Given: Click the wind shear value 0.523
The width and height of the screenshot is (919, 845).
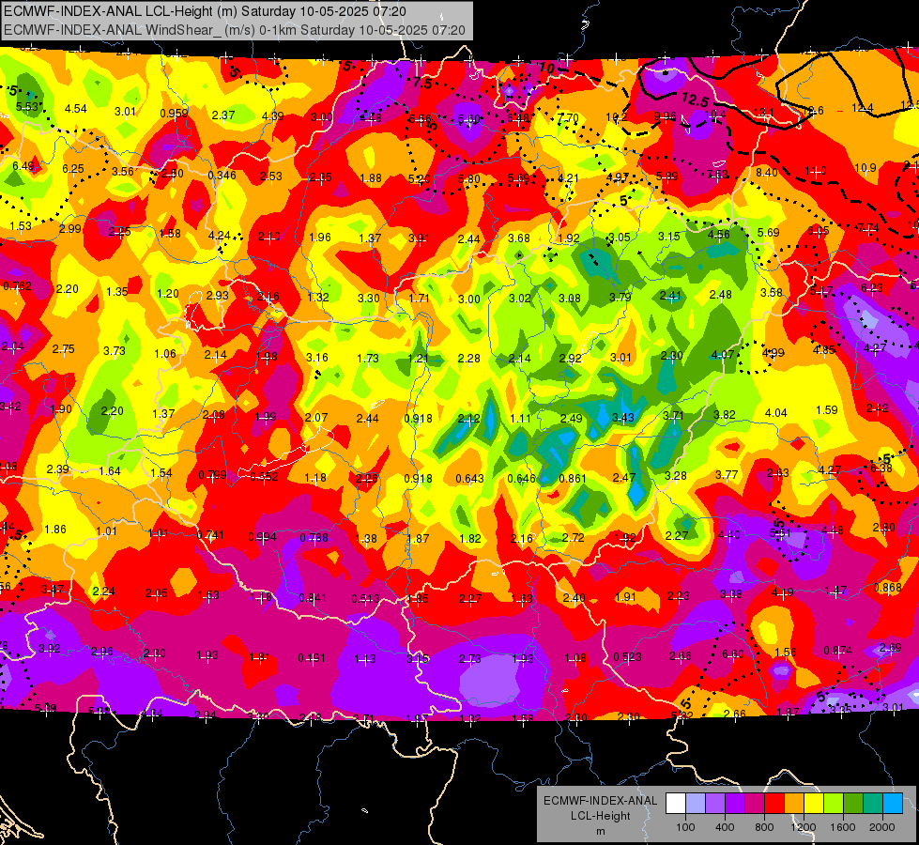Looking at the screenshot, I should click(627, 657).
